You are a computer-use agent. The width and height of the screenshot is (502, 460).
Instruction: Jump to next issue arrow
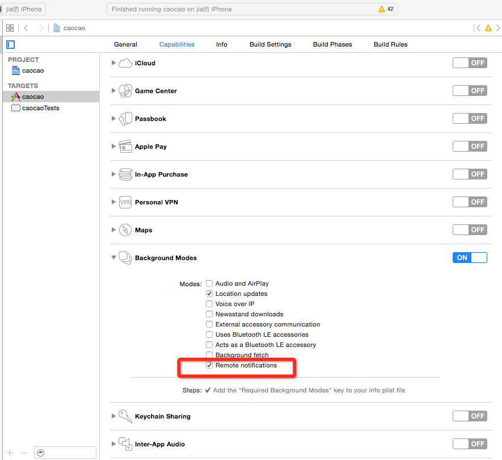[498, 28]
